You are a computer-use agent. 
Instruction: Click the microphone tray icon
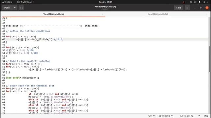[x=199, y=2]
